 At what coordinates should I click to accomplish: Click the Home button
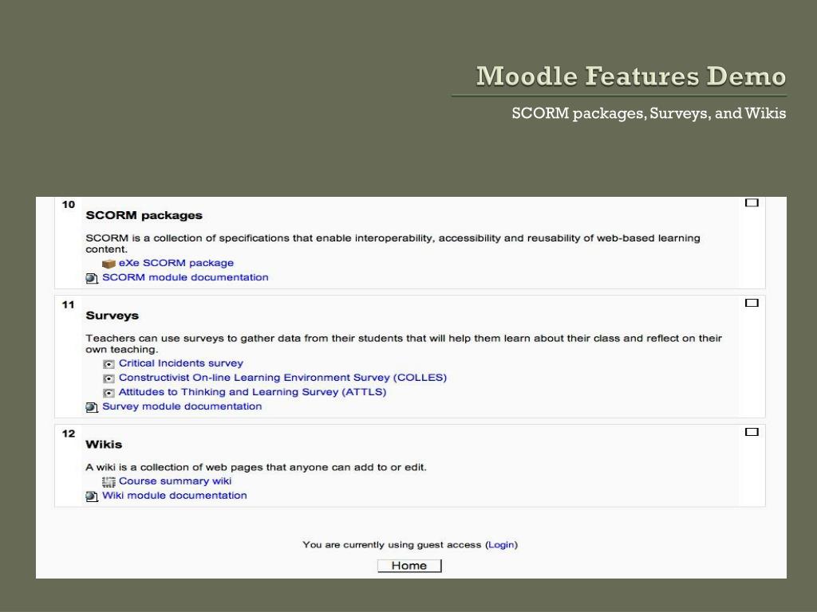click(409, 566)
